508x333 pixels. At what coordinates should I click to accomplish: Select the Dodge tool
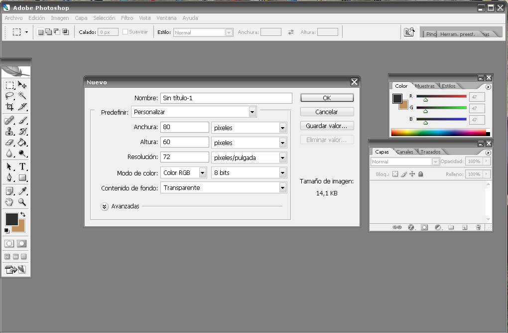(x=22, y=154)
